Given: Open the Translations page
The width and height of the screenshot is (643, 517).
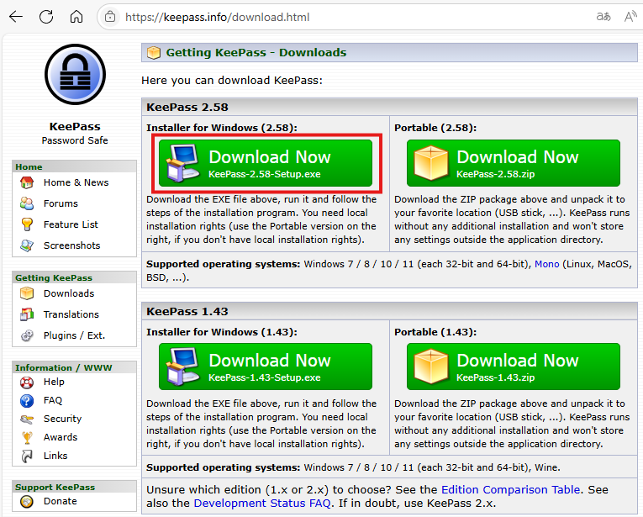Looking at the screenshot, I should pos(71,314).
